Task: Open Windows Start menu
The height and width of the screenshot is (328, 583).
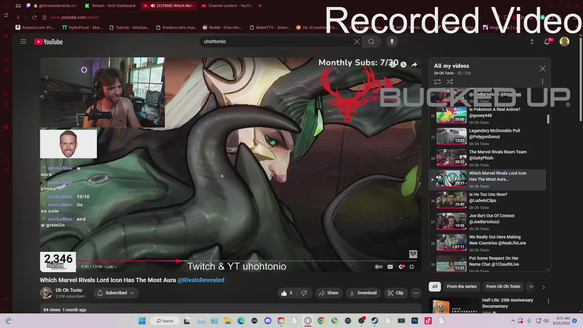Action: [142, 321]
